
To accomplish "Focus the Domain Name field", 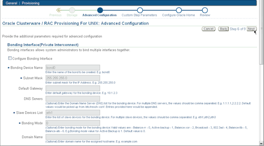I will click(73, 137).
